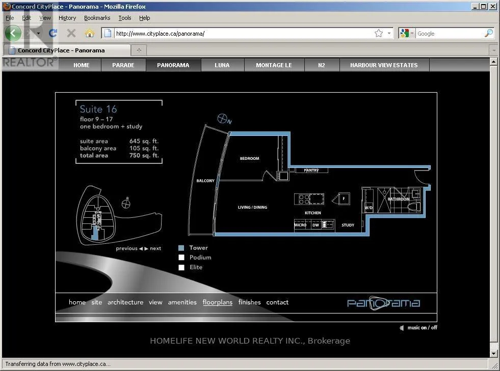Select the Tower floorplan checkbox

(181, 248)
